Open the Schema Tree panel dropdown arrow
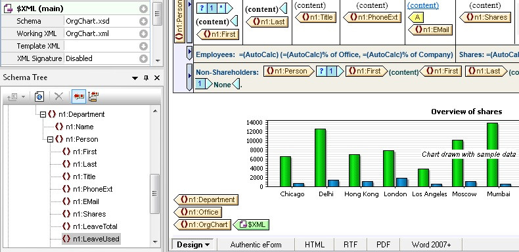 (135, 78)
